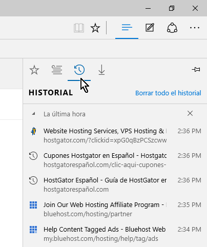Open Help Content Tagged Ads Bluehost entry
Image resolution: width=207 pixels, height=247 pixels.
pyautogui.click(x=115, y=234)
